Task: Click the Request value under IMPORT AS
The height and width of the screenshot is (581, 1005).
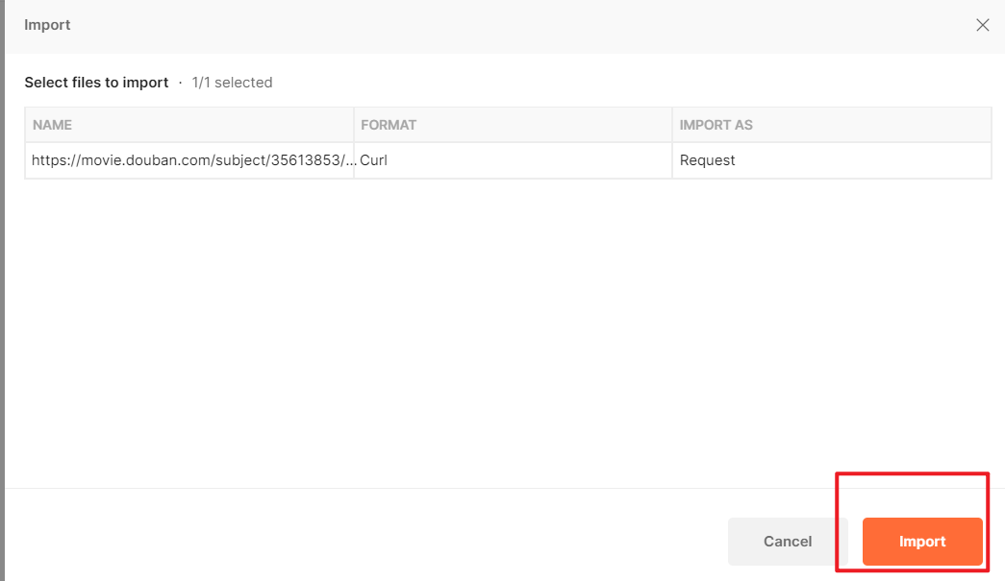Action: coord(707,160)
